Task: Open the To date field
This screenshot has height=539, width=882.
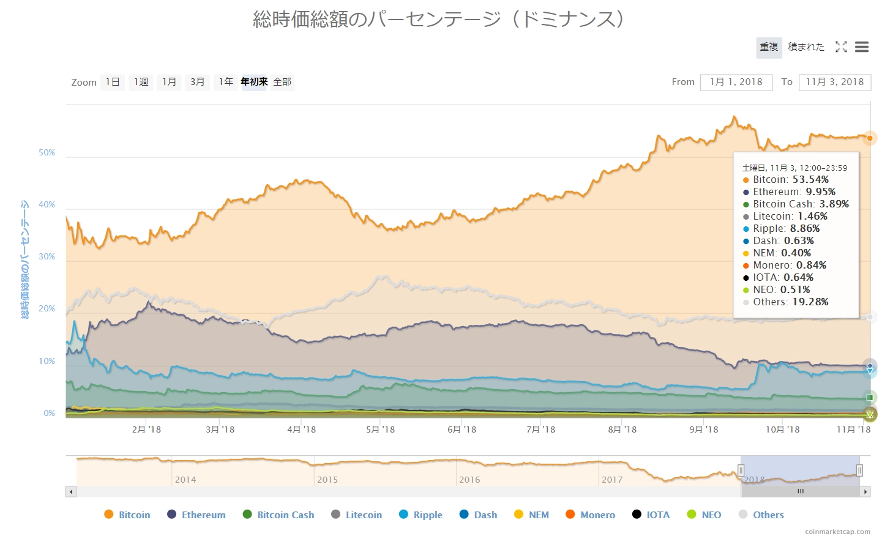Action: click(834, 82)
